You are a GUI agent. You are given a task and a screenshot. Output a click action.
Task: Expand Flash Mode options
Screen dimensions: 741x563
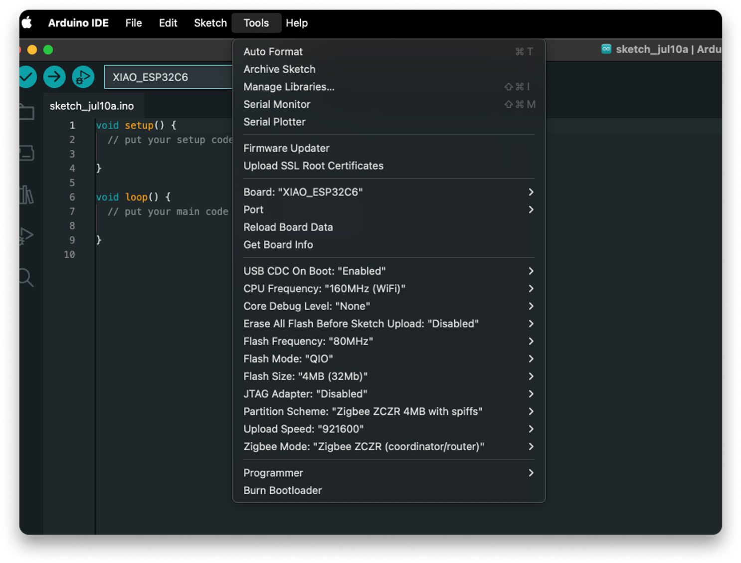click(x=389, y=359)
